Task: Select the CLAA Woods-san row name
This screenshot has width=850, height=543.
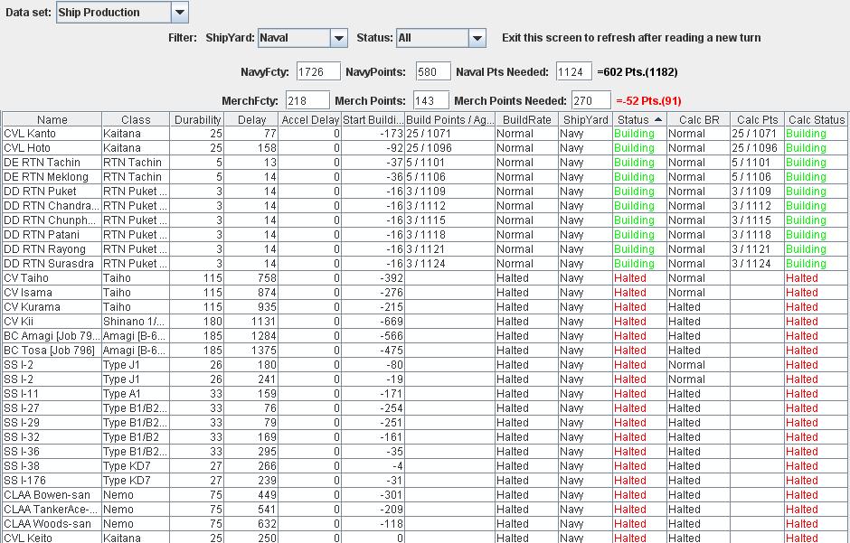Action: point(52,524)
